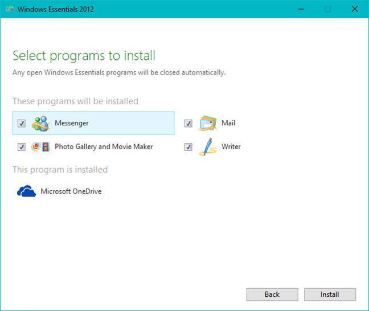Screen dimensions: 369x311
Task: Uncheck the Messenger checkbox
Action: coord(22,123)
